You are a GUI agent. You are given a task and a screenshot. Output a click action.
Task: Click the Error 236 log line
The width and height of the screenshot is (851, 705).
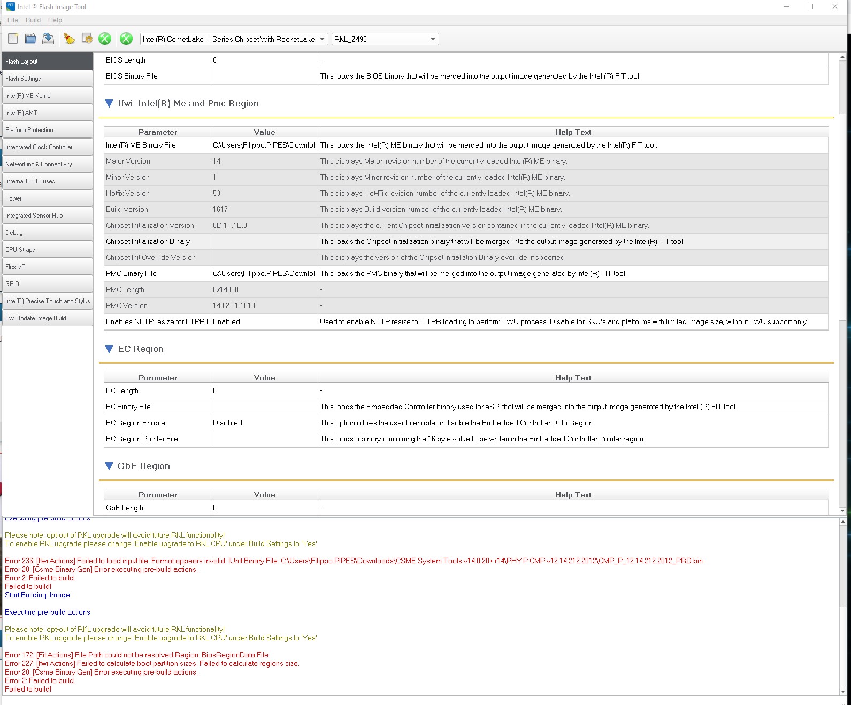[354, 561]
